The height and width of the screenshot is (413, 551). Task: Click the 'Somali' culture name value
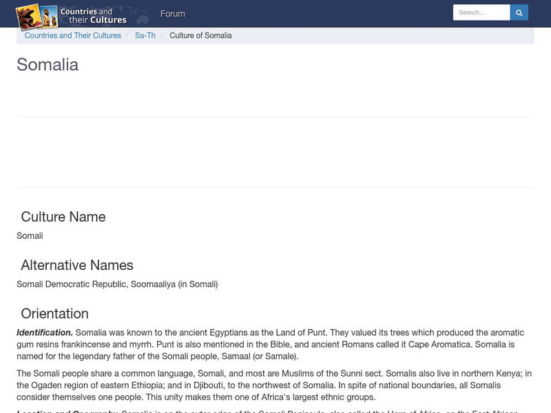[x=30, y=235]
